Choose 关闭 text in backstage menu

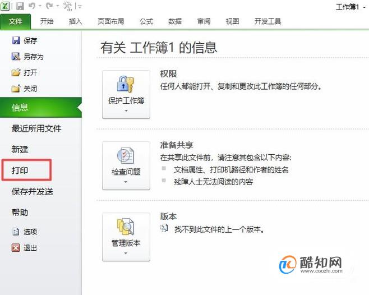click(x=30, y=89)
